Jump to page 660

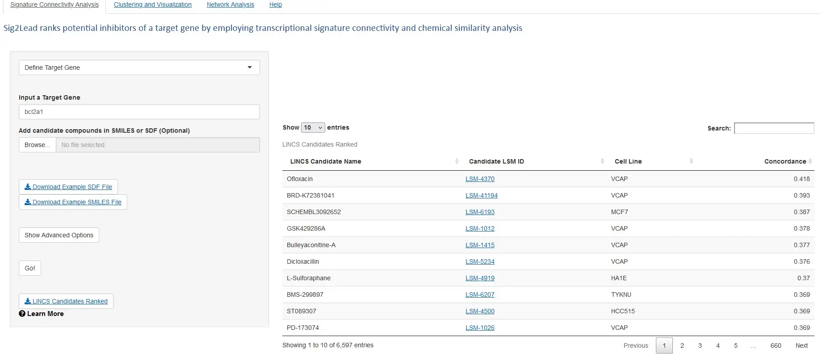tap(776, 345)
